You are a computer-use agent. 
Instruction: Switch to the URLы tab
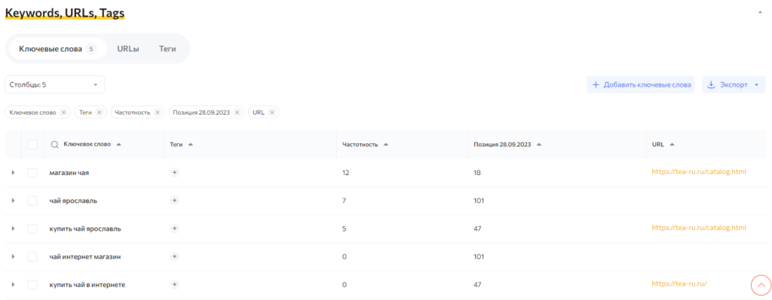tap(128, 49)
